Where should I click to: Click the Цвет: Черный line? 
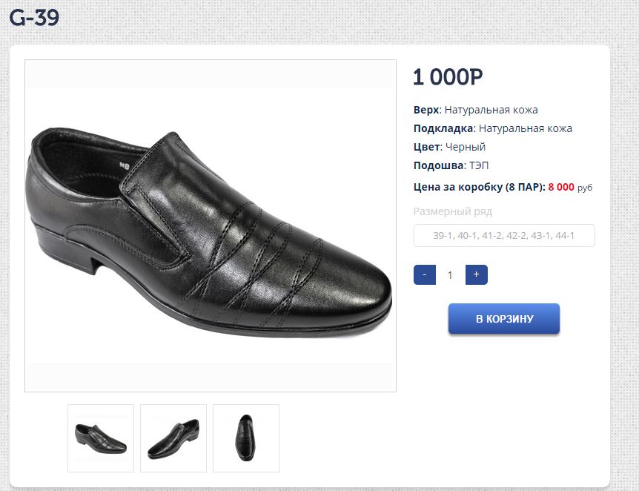coord(449,147)
